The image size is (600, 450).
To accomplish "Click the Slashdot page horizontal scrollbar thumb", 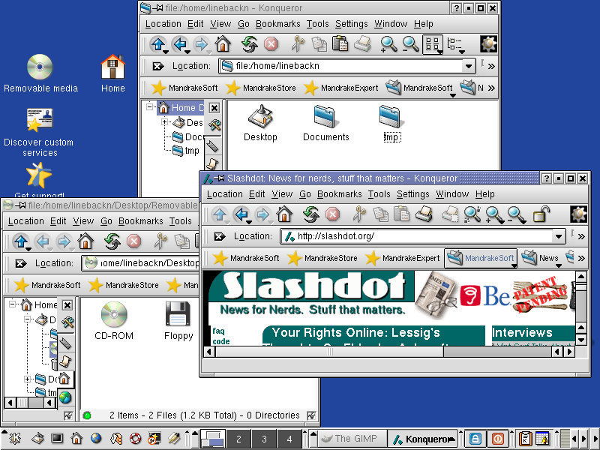I will point(329,352).
